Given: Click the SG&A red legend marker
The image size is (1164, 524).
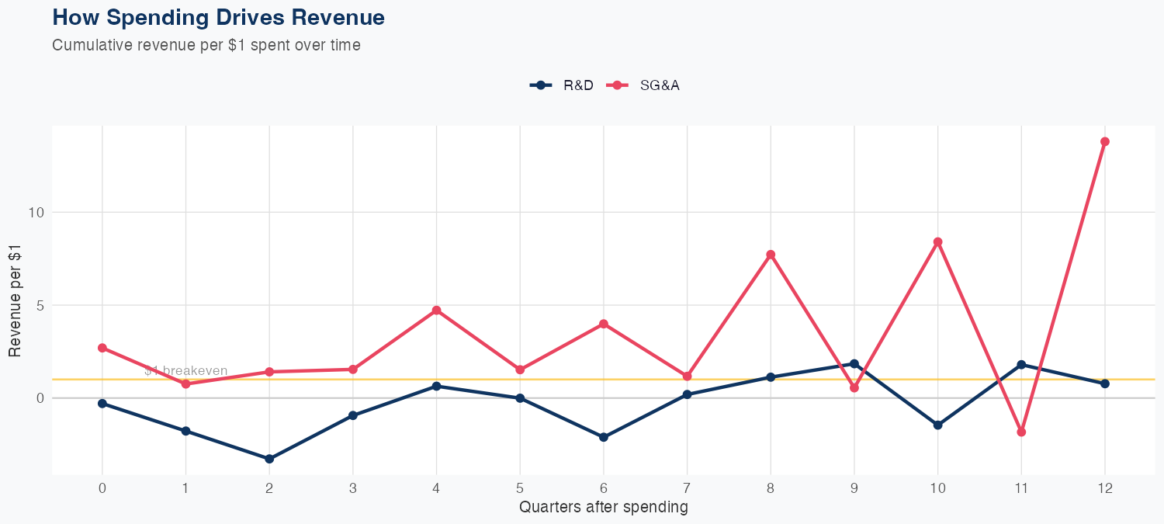Looking at the screenshot, I should pos(618,85).
